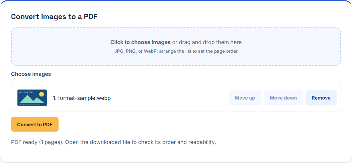Open the format-sample.webp thumbnail preview
Viewport: 352px width, 163px height.
click(32, 98)
